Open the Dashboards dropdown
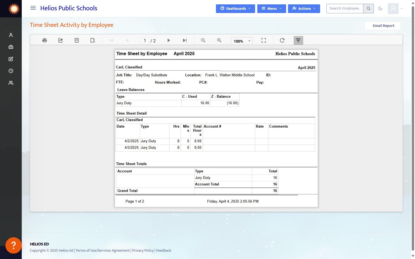Screen dimensions: 415x259 click(235, 8)
